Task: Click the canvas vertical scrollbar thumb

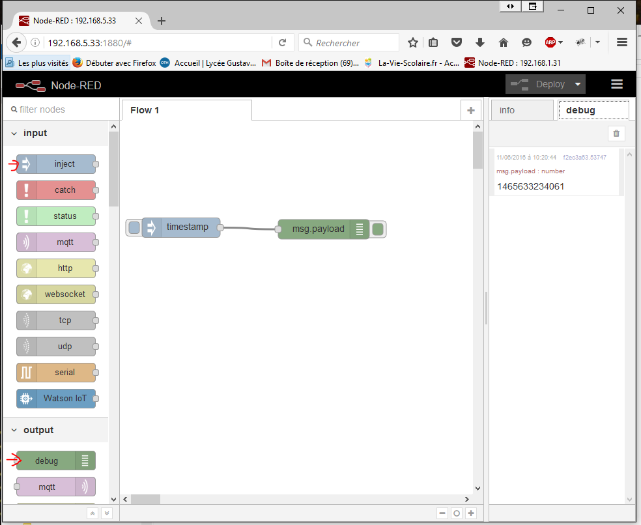Action: click(477, 150)
